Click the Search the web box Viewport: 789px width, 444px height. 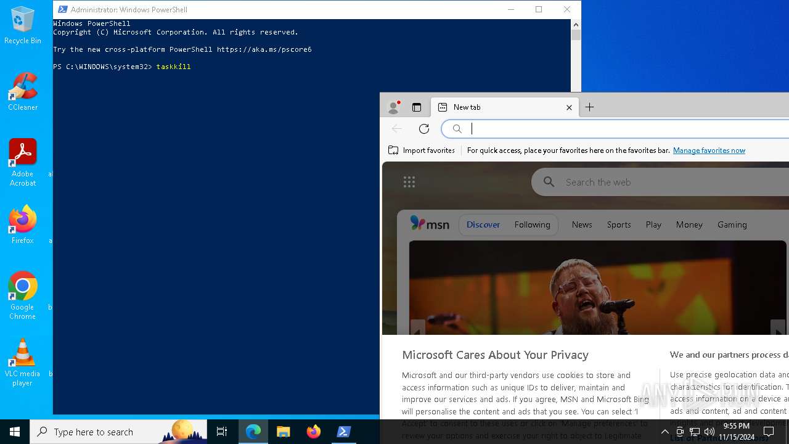coord(660,182)
